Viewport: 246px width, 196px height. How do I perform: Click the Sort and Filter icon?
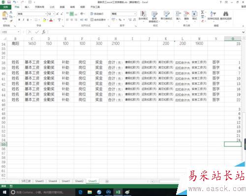[213, 14]
